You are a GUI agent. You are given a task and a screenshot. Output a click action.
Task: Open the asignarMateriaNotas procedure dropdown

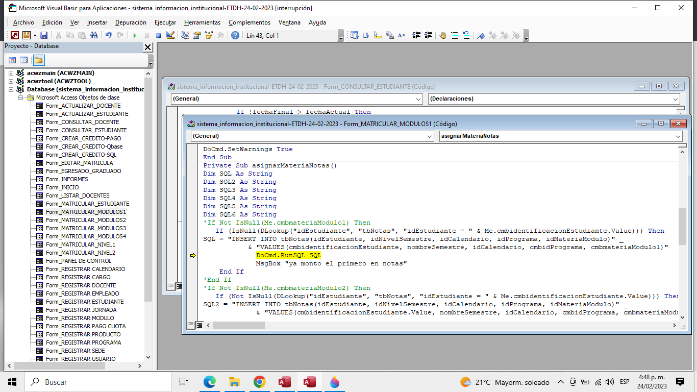click(678, 136)
